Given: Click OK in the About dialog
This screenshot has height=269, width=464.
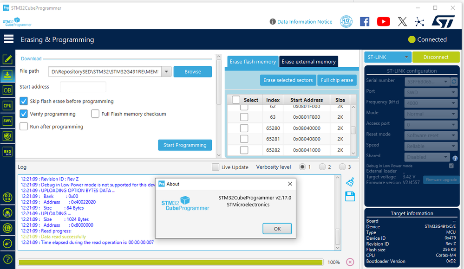Looking at the screenshot, I should point(277,229).
